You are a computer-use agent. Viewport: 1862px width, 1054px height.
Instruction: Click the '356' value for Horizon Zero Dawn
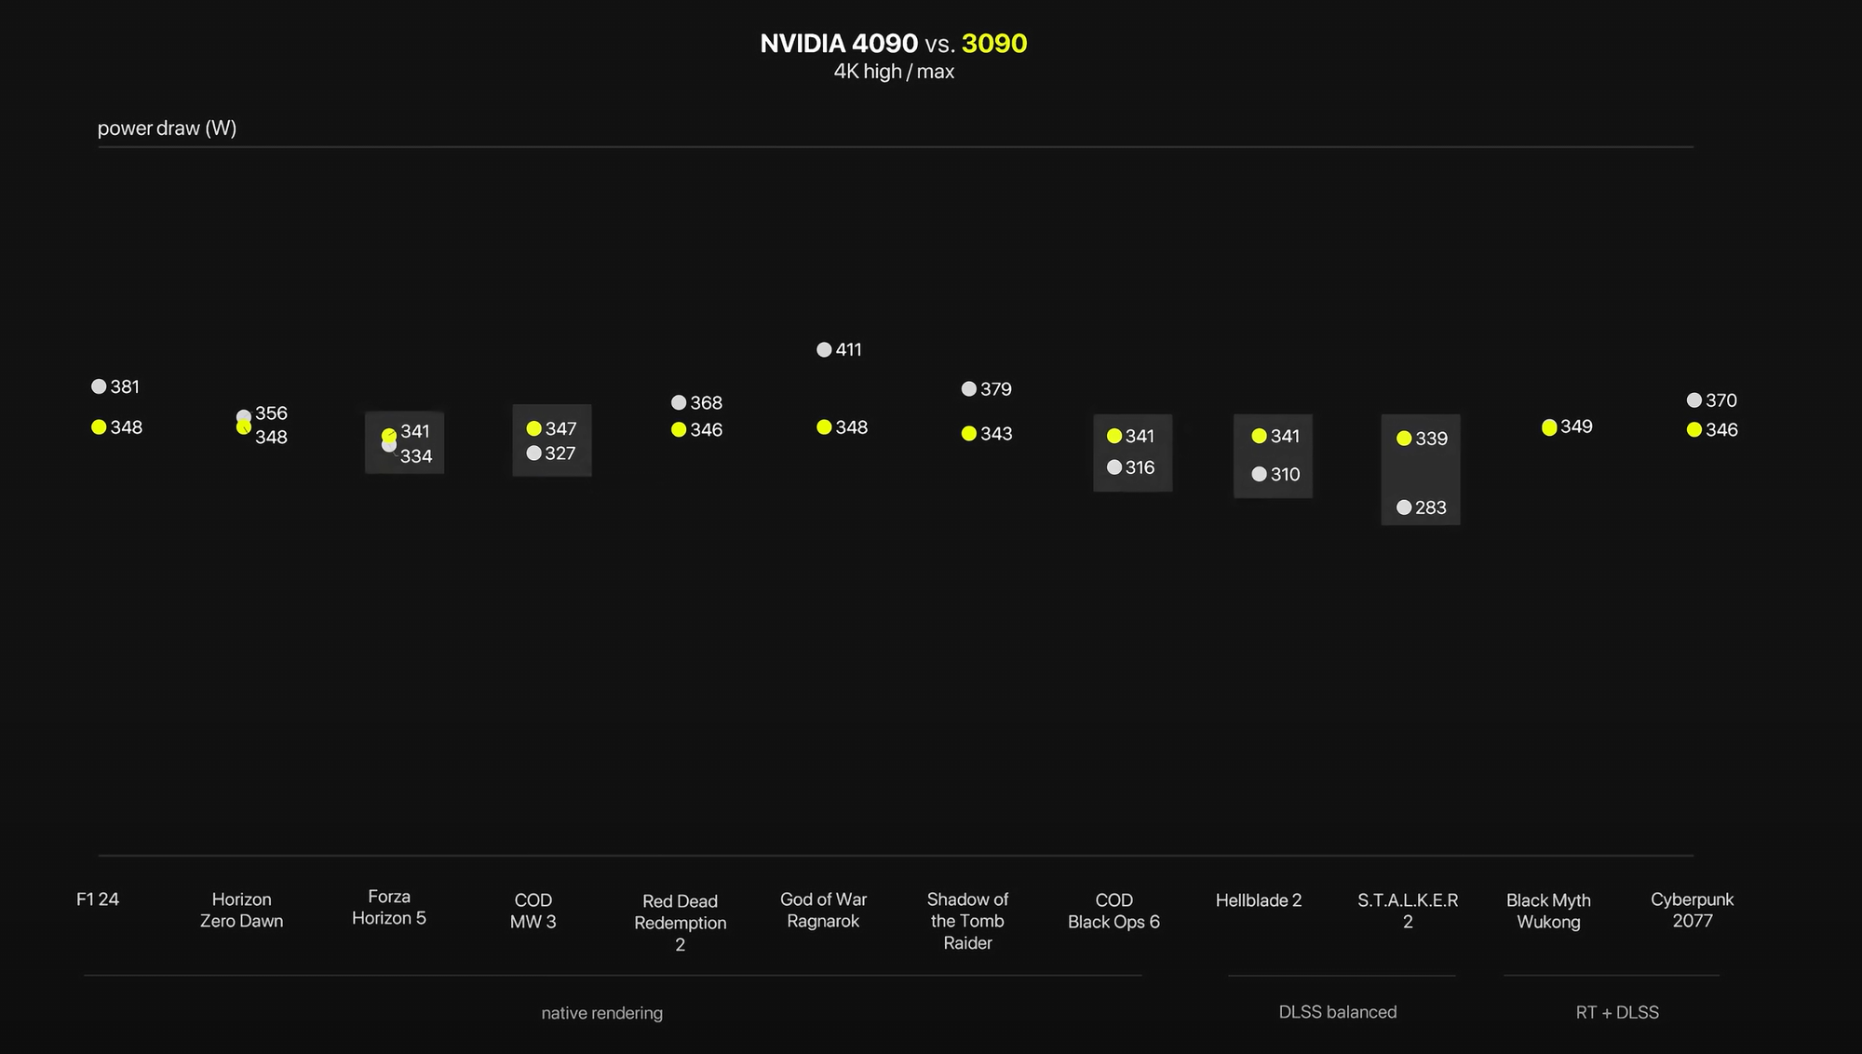click(272, 413)
